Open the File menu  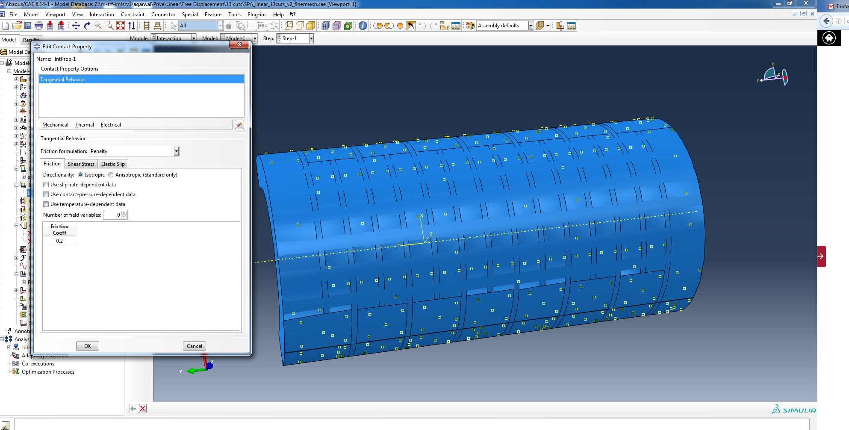13,15
